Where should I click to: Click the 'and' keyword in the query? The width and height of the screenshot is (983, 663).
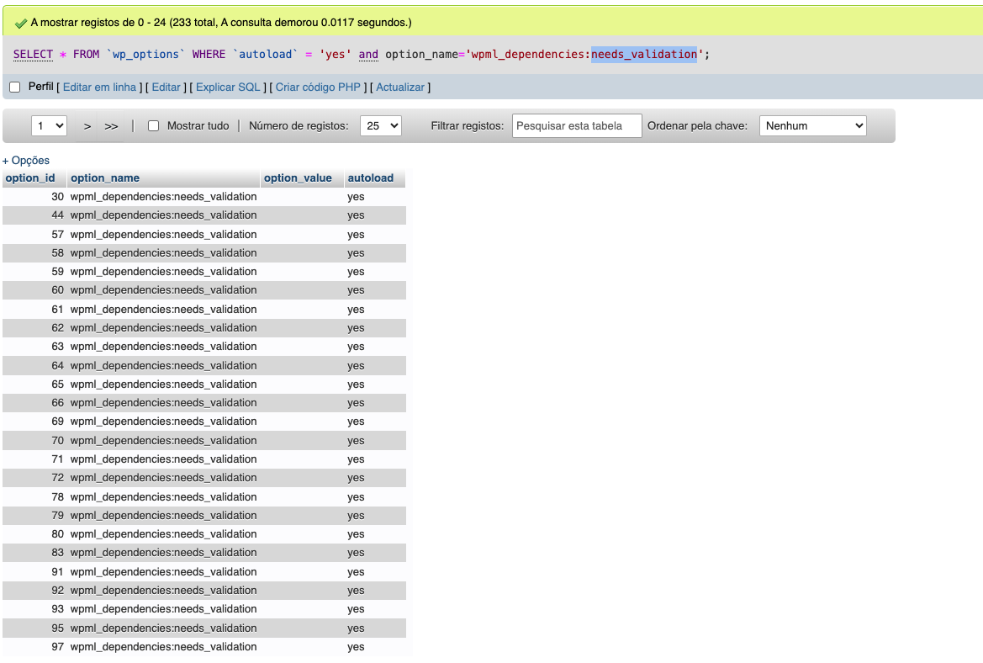(368, 55)
